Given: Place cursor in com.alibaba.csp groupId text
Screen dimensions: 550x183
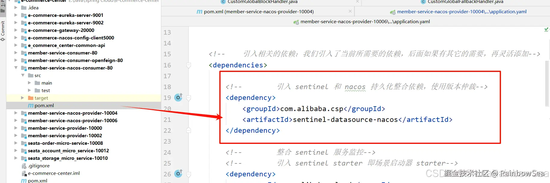Looking at the screenshot, I should (x=312, y=109).
